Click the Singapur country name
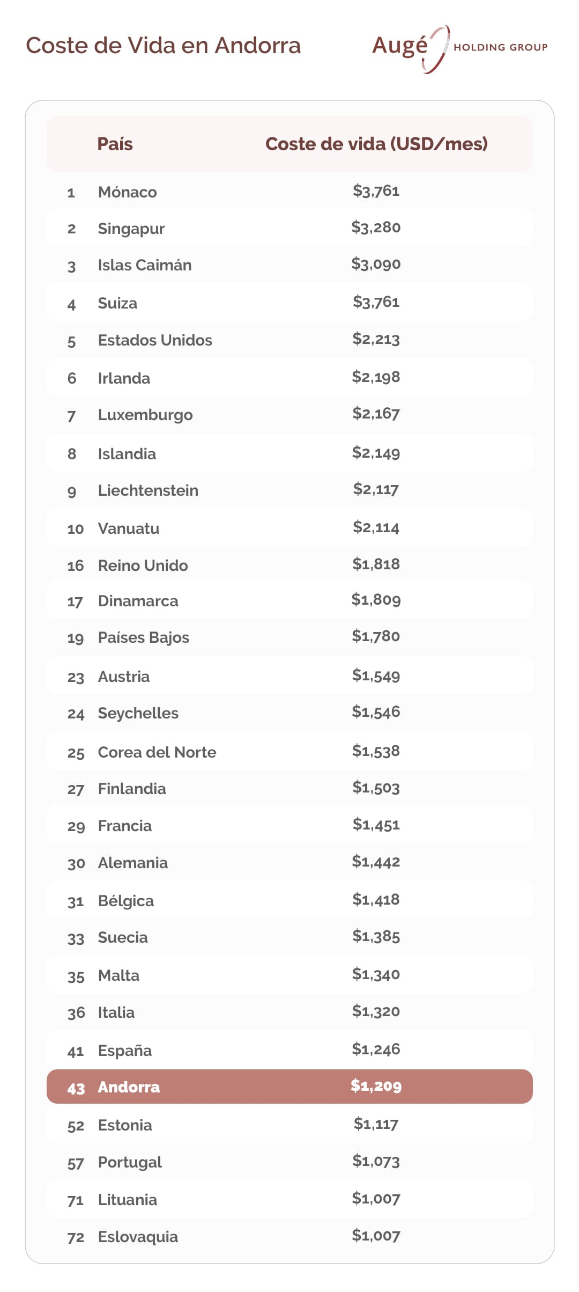This screenshot has width=579, height=1292. tap(131, 229)
